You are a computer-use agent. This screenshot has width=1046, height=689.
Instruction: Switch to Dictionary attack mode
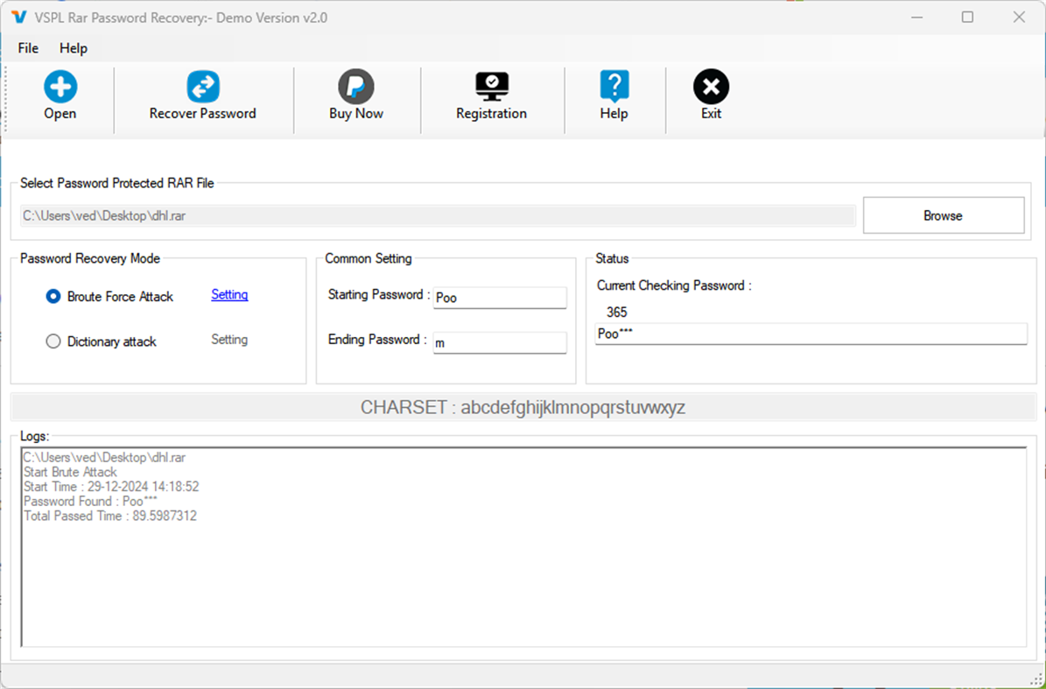coord(53,341)
